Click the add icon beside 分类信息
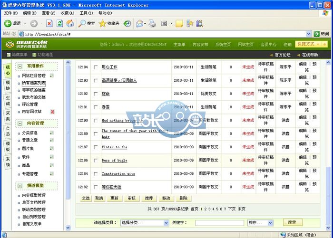The width and height of the screenshot is (333, 238). point(52,133)
